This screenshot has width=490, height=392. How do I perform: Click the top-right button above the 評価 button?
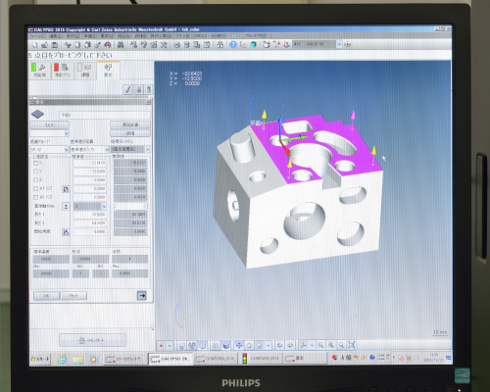130,124
